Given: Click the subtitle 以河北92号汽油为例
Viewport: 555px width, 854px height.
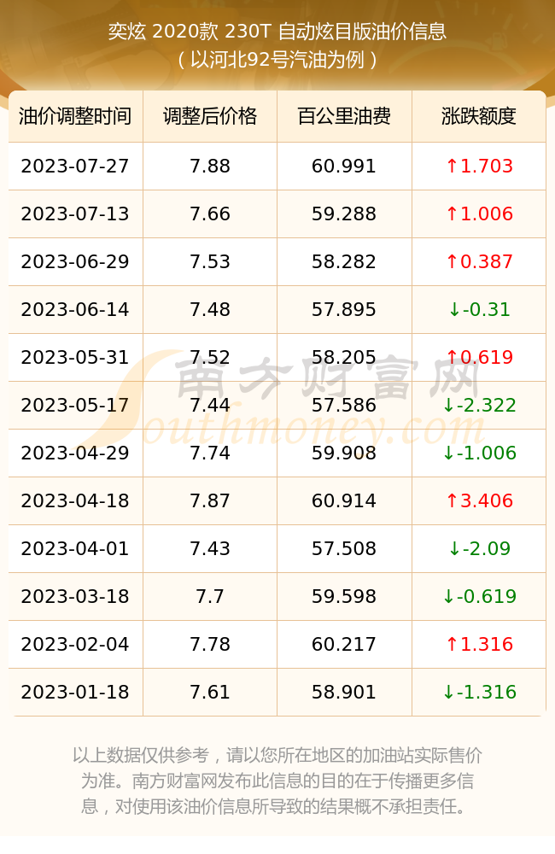Looking at the screenshot, I should point(277,60).
